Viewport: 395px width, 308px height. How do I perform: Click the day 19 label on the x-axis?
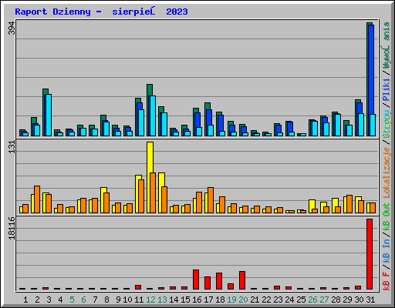[231, 300]
